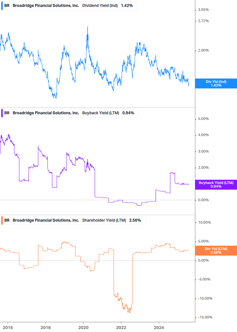Image resolution: width=237 pixels, height=332 pixels.
Task: Click the 2018 label on the time axis
Action: 46,328
